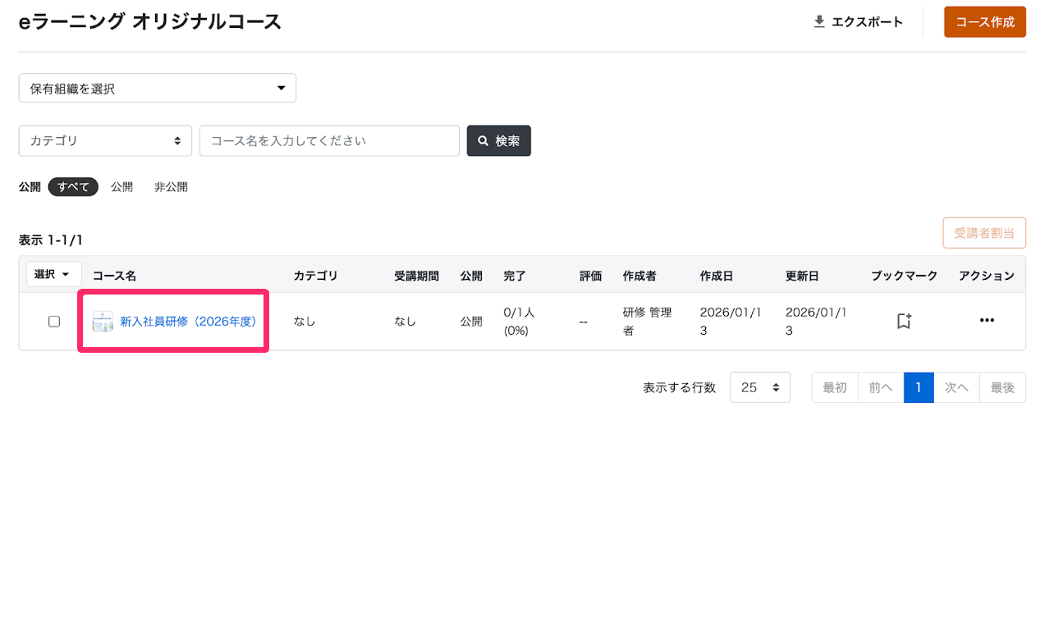Click the 評価 column header
Screen dimensions: 1054x626
pos(590,276)
